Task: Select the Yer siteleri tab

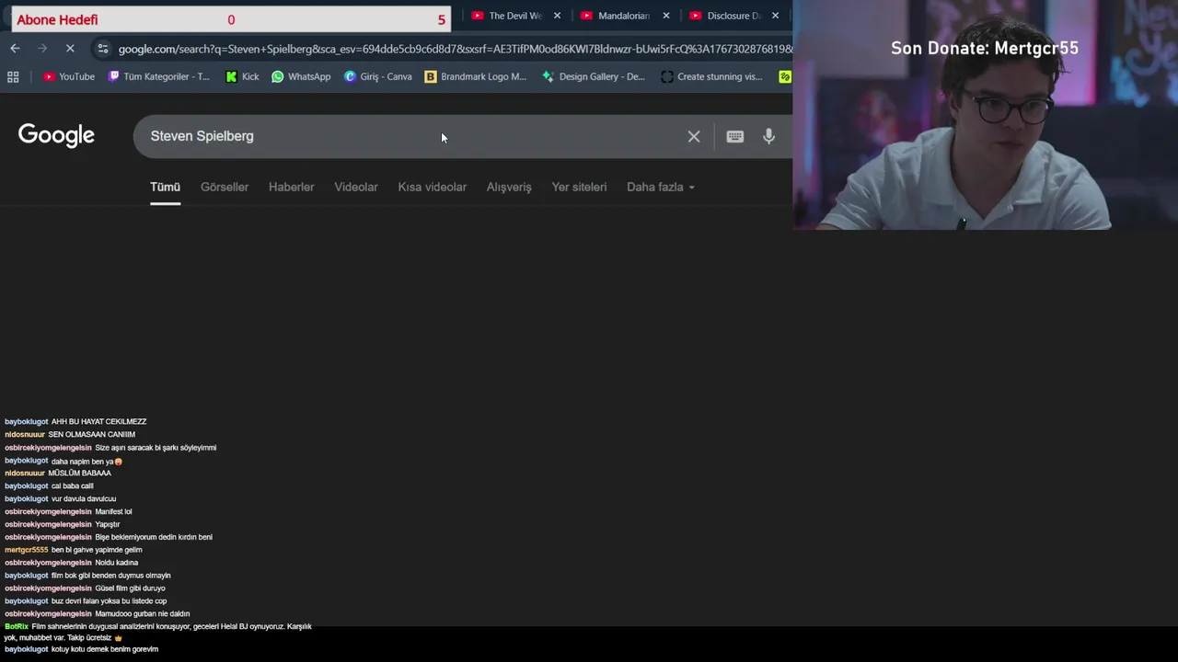Action: (x=579, y=188)
